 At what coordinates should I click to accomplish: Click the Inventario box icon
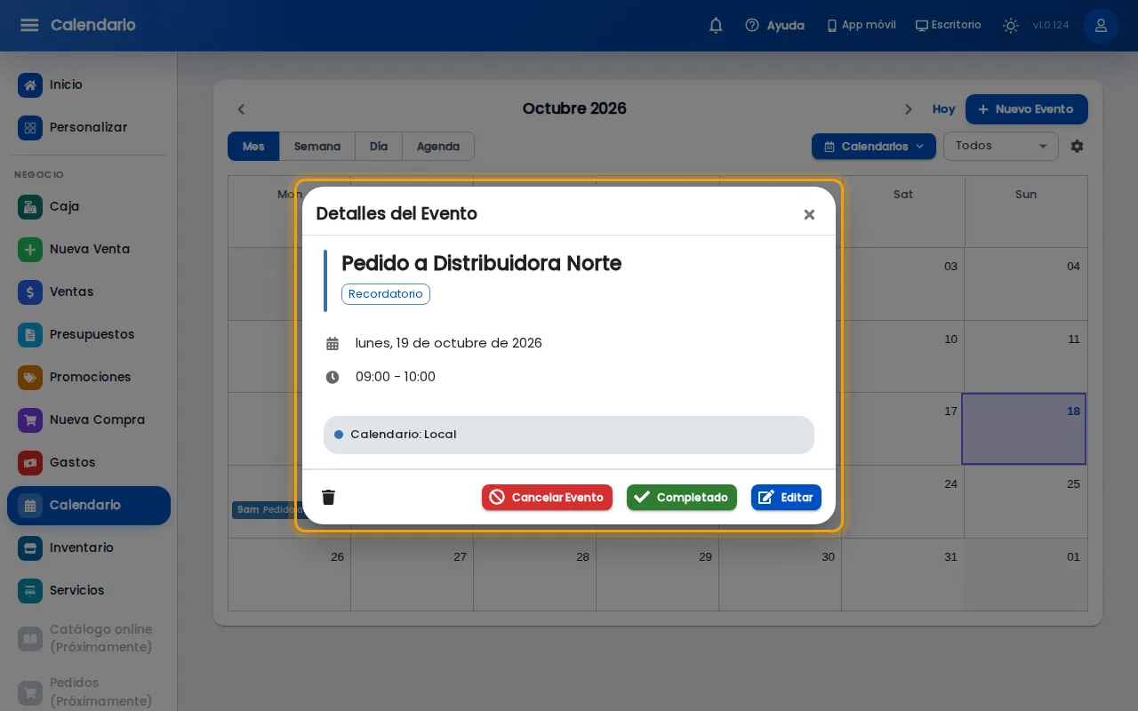[30, 548]
